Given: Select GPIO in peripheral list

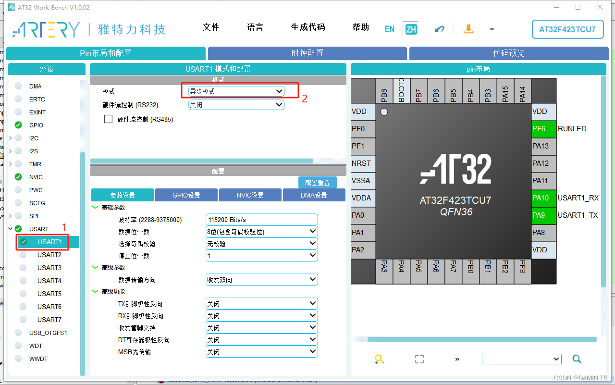Looking at the screenshot, I should [x=36, y=125].
